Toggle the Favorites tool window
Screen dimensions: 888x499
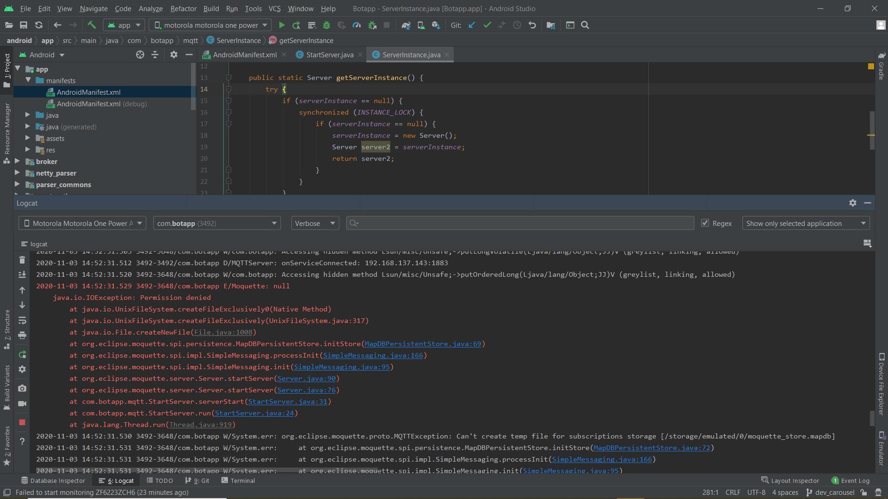[x=7, y=446]
